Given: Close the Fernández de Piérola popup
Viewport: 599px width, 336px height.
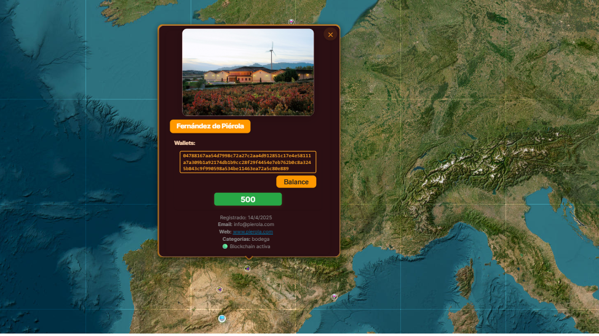Looking at the screenshot, I should (x=330, y=35).
